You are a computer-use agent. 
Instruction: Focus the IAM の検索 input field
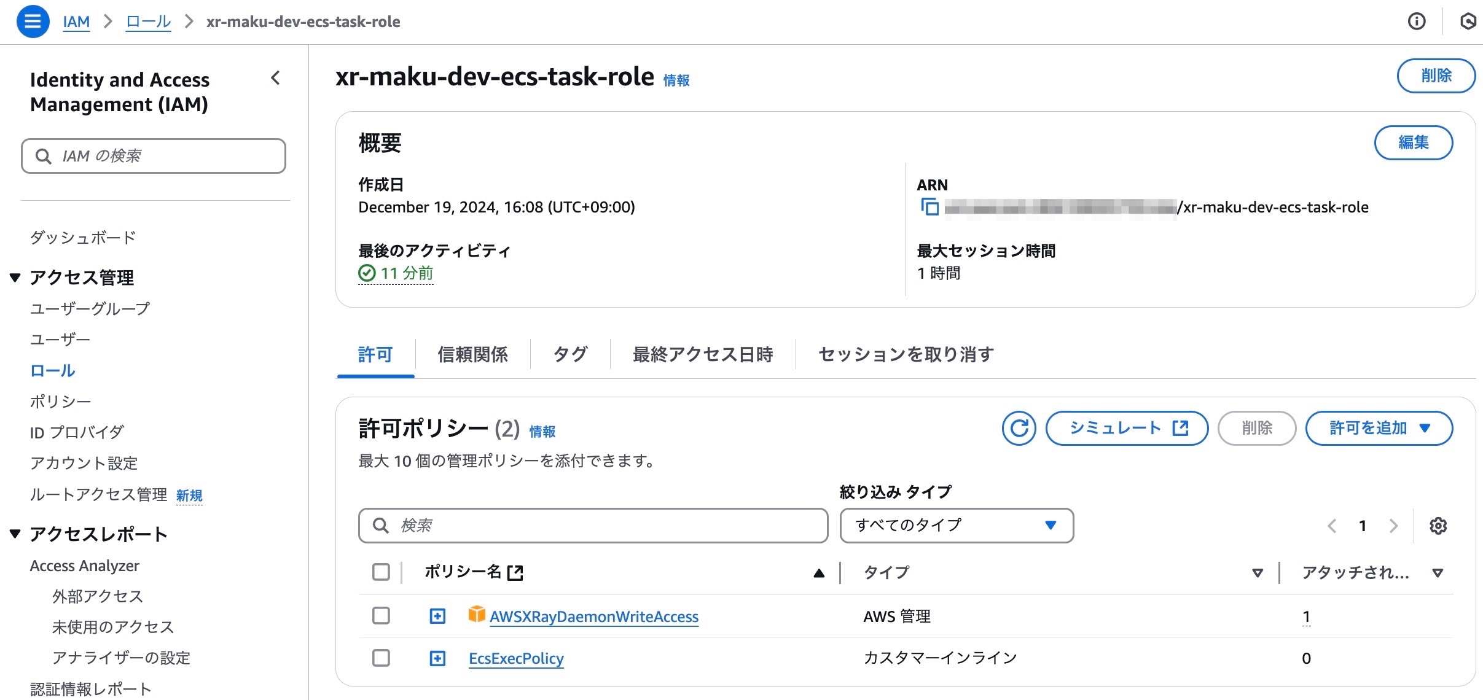tap(154, 156)
